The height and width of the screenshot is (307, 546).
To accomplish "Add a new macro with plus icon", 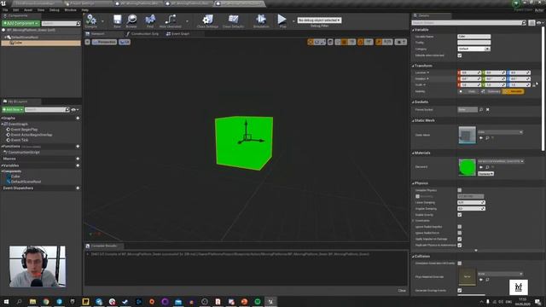I will 78,159.
